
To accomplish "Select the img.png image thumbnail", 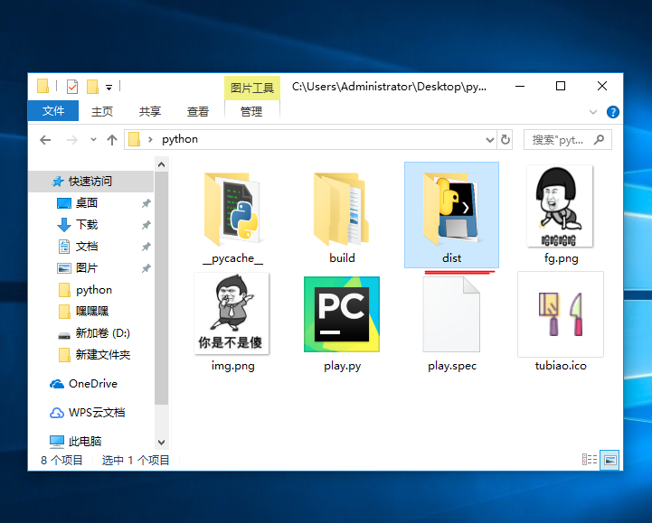I will (232, 313).
